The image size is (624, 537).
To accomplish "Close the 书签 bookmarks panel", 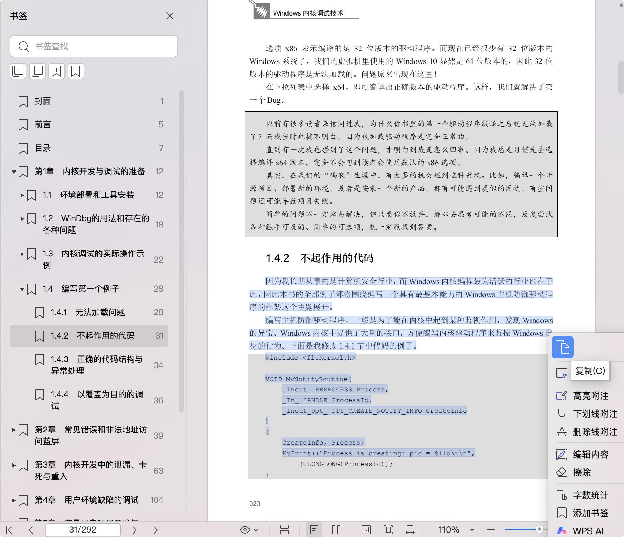I will point(169,16).
